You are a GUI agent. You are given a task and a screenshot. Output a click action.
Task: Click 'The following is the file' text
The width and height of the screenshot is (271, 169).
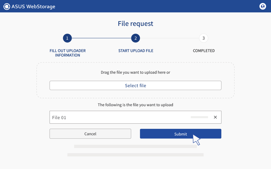click(x=135, y=105)
